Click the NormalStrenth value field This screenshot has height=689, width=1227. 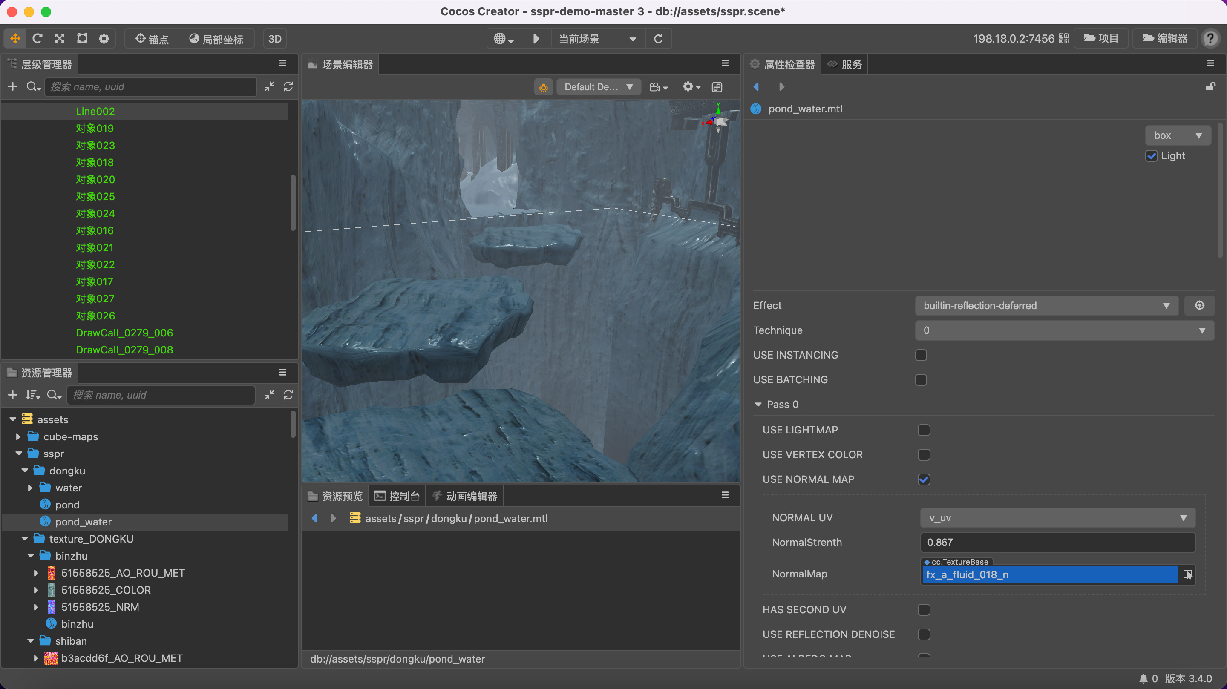point(1057,543)
